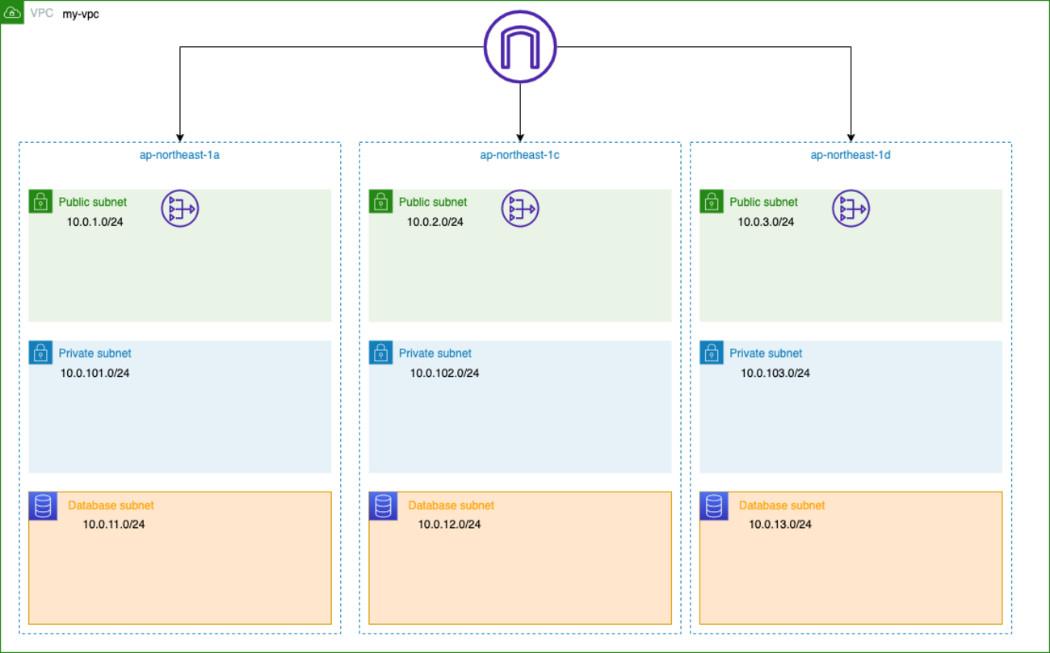Click the my-vpc name label

(81, 14)
